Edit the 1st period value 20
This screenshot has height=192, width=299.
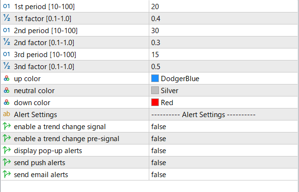pos(223,6)
